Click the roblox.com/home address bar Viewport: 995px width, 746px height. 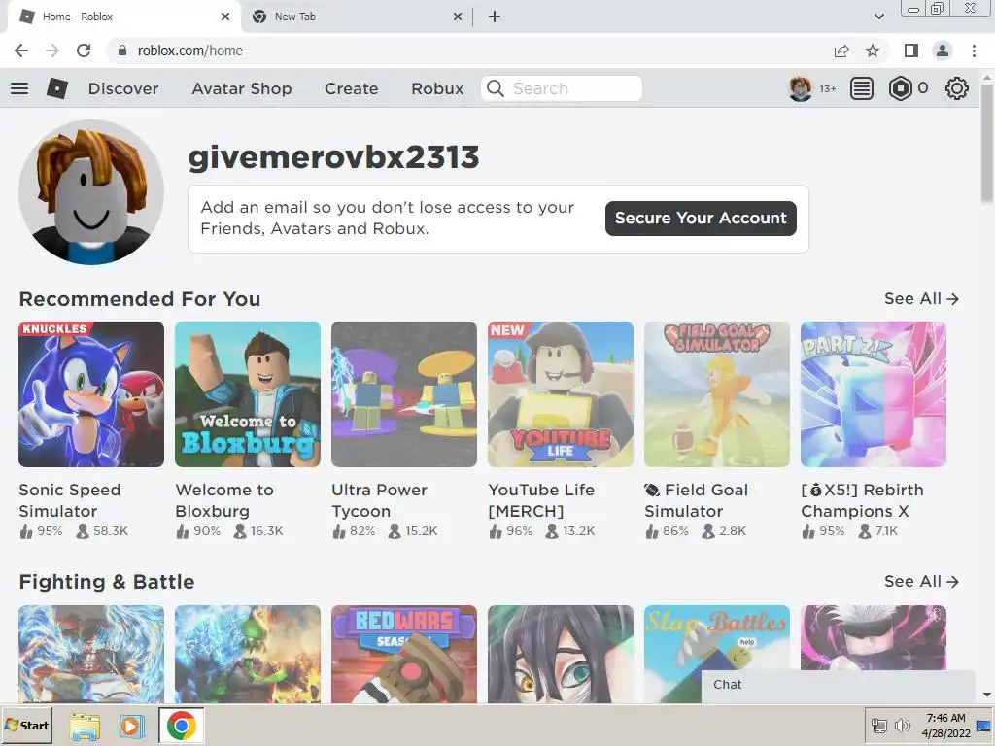[x=469, y=51]
